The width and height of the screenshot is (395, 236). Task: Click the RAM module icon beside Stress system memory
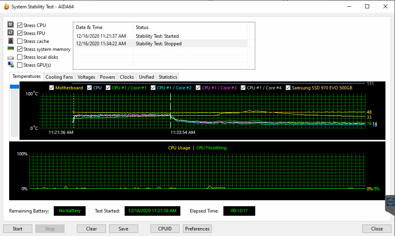coord(11,48)
